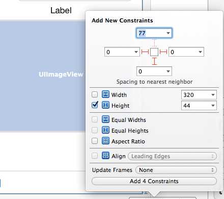224x199 pixels.
Task: Uncheck the Height checkbox
Action: [x=95, y=105]
